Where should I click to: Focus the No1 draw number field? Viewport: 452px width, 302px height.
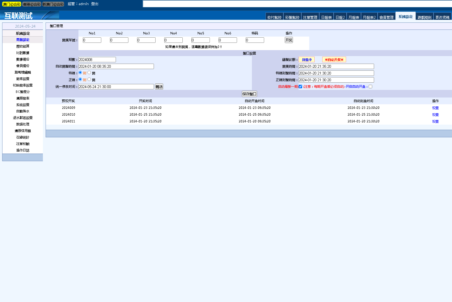[x=92, y=40]
